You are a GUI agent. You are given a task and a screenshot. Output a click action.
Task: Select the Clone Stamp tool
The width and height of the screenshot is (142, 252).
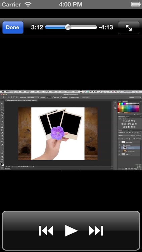(2, 127)
